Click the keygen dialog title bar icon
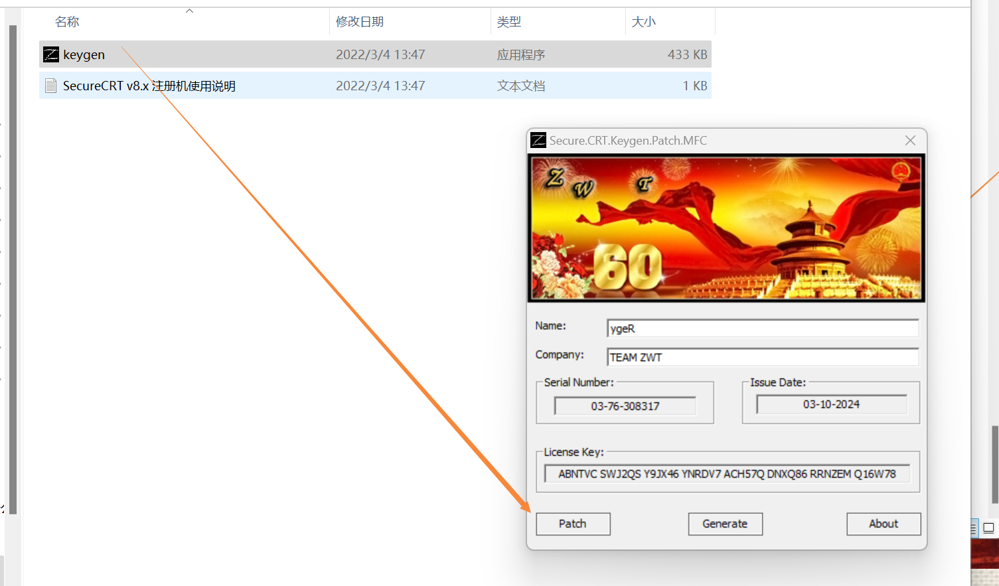The width and height of the screenshot is (999, 586). pos(538,140)
